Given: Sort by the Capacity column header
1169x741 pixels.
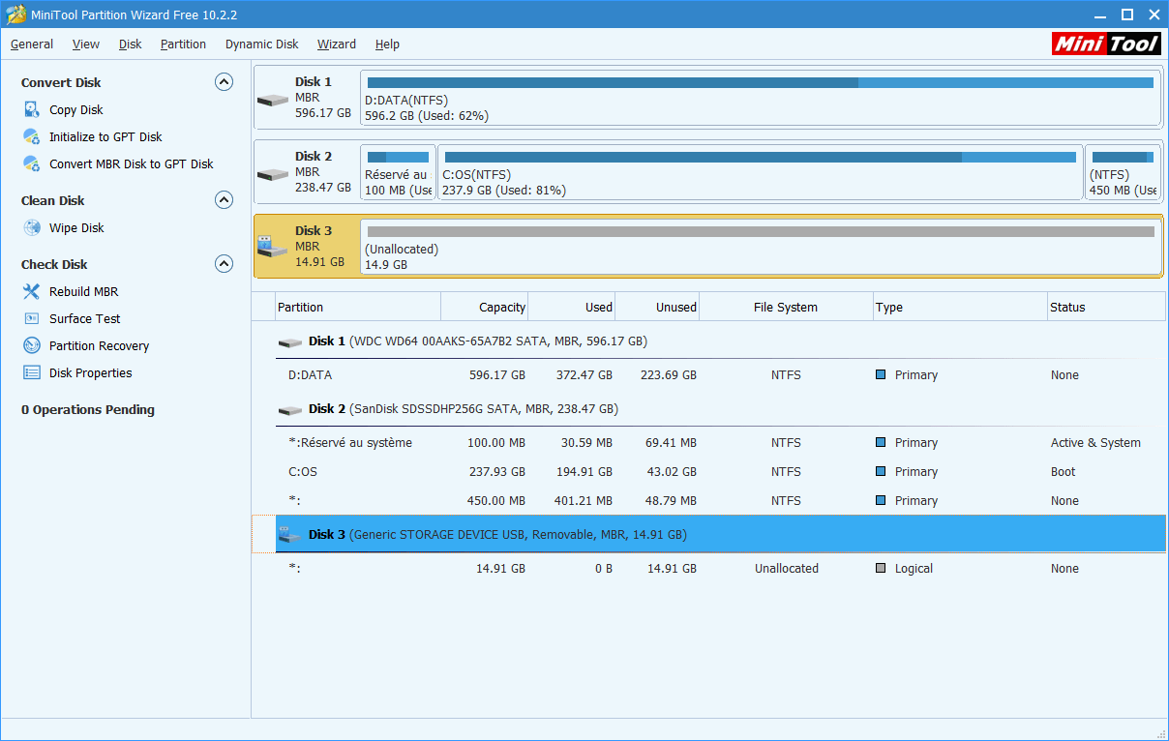Looking at the screenshot, I should tap(485, 307).
